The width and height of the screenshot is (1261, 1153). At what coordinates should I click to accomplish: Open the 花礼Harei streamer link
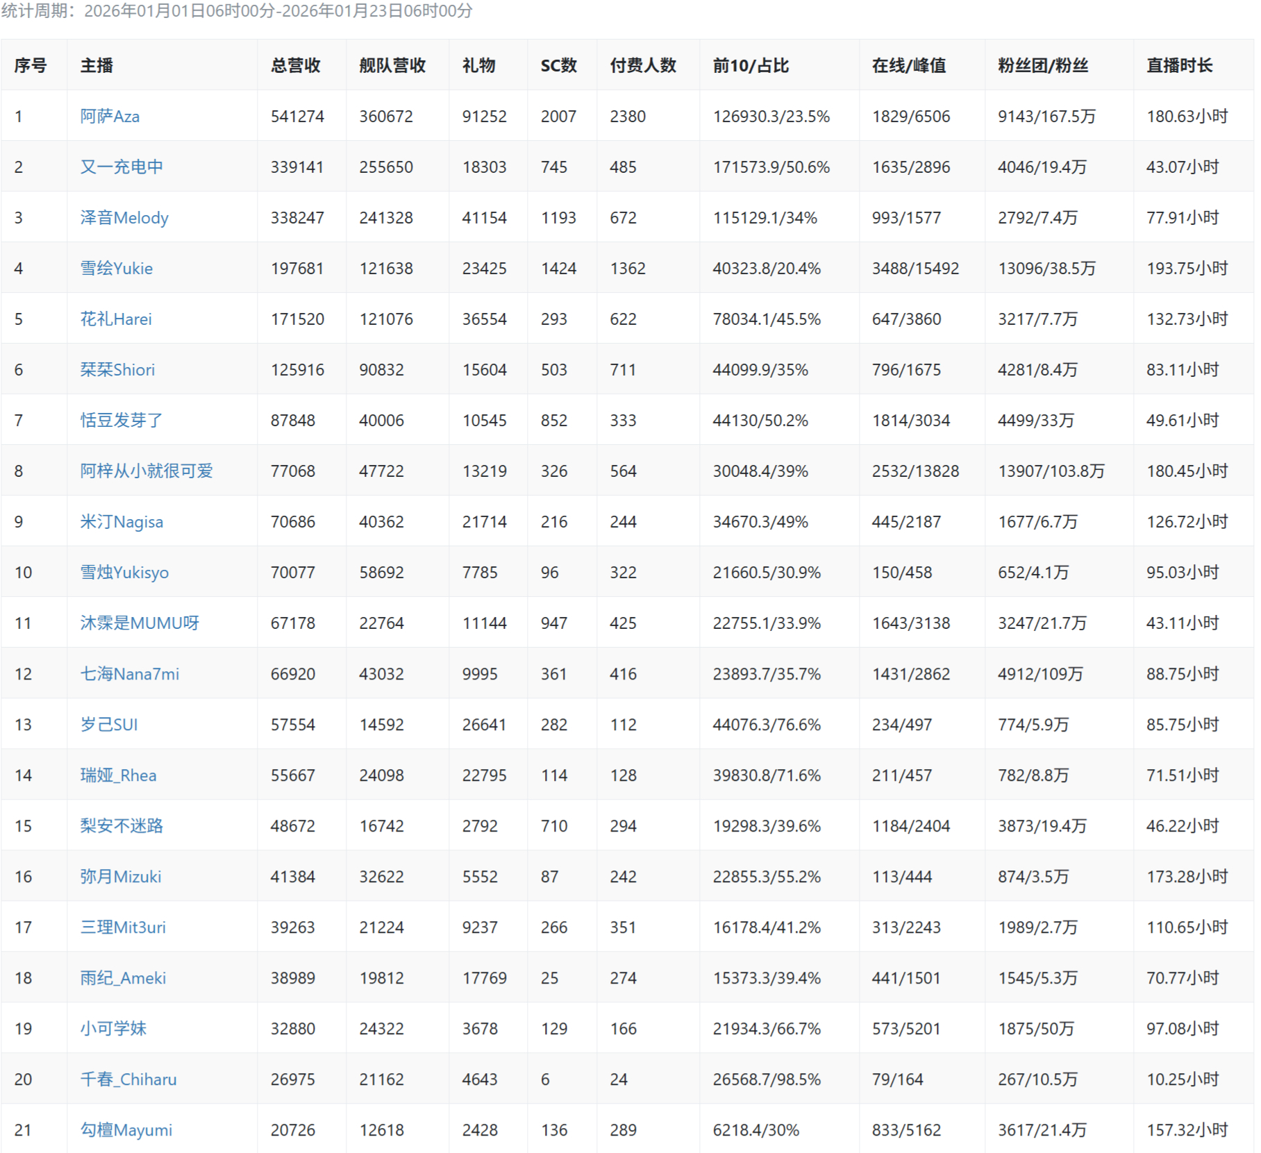click(x=115, y=319)
